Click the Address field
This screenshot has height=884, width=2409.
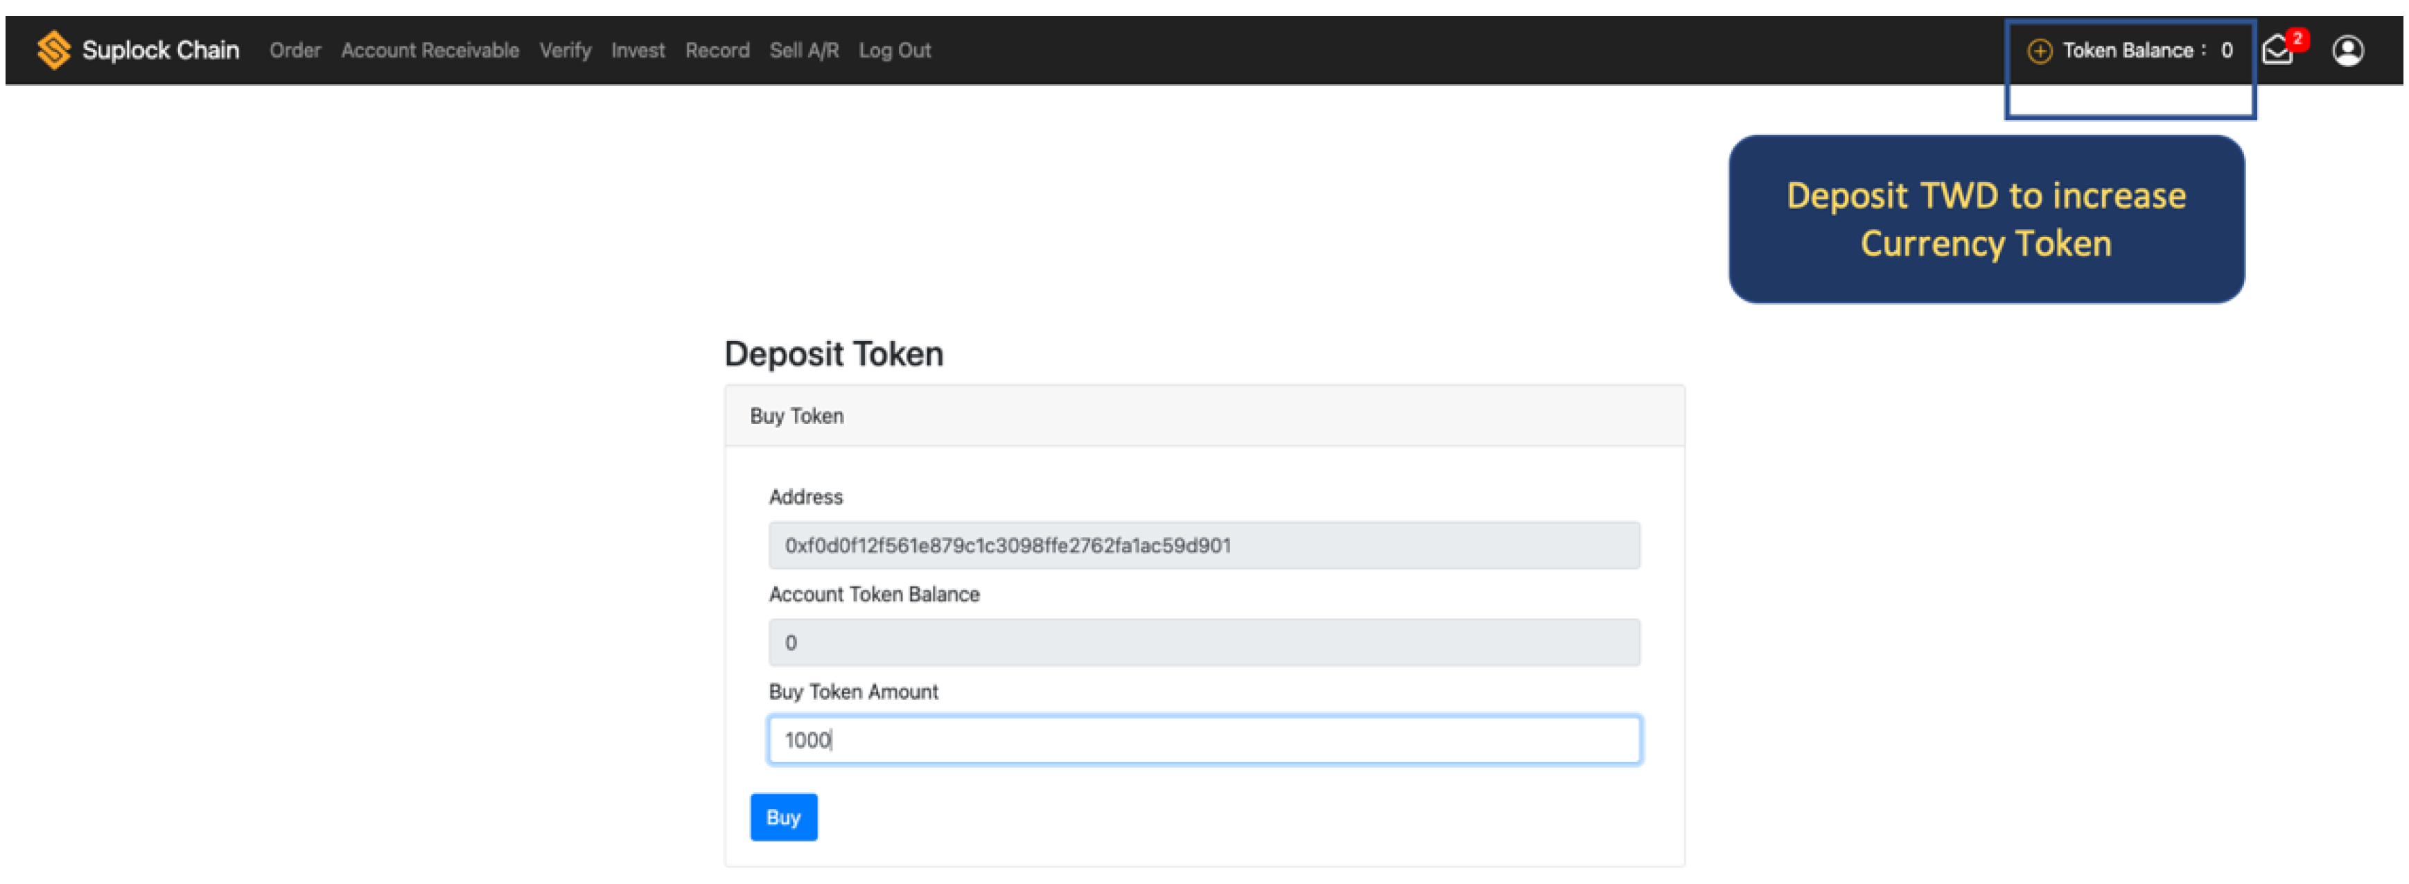click(x=1204, y=546)
